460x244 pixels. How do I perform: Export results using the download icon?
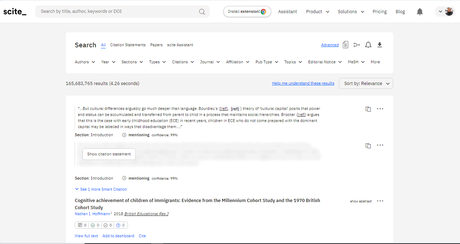[379, 44]
